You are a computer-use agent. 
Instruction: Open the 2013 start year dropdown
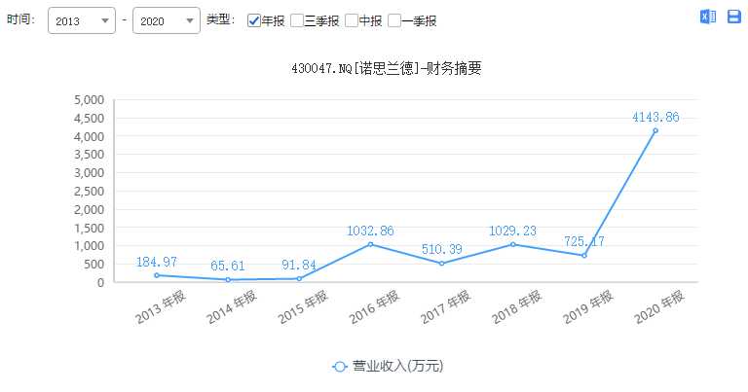(x=82, y=21)
